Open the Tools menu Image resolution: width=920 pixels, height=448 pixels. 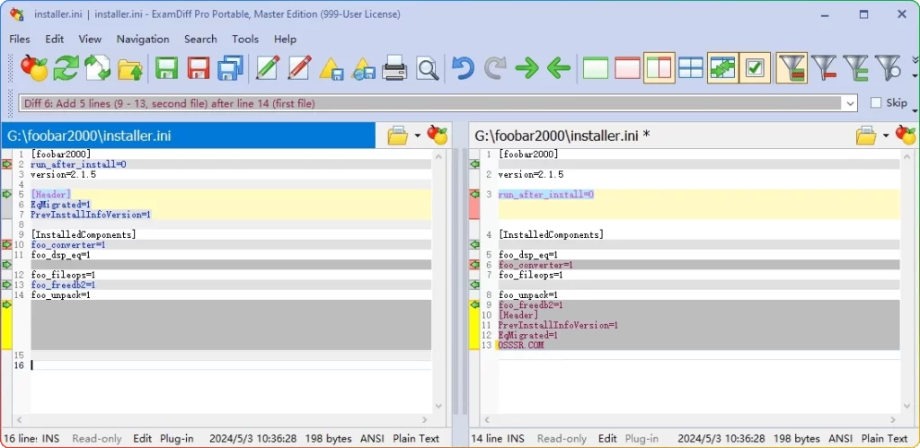point(245,39)
